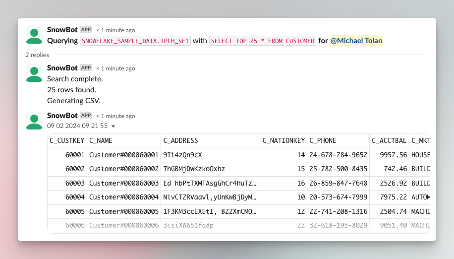Image resolution: width=454 pixels, height=259 pixels.
Task: Click the Customer#000060004 cell
Action: point(124,197)
